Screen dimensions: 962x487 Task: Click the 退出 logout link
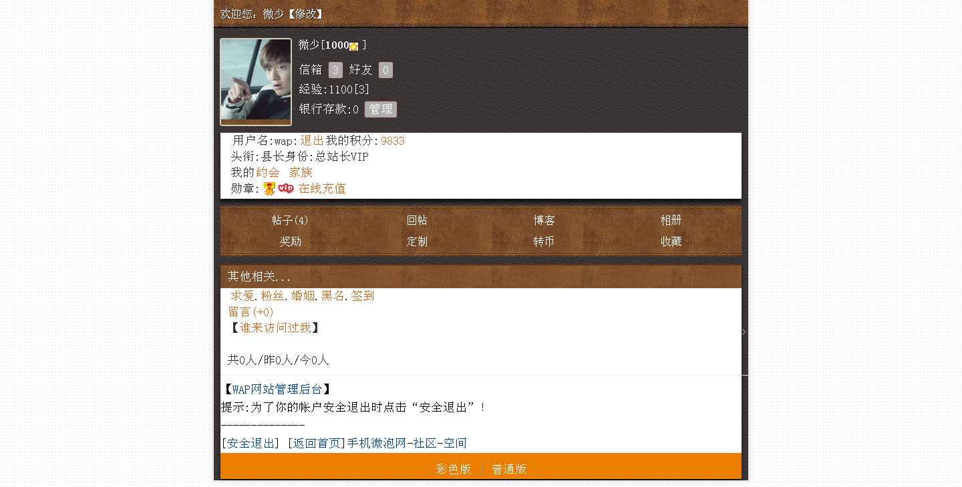(x=311, y=141)
